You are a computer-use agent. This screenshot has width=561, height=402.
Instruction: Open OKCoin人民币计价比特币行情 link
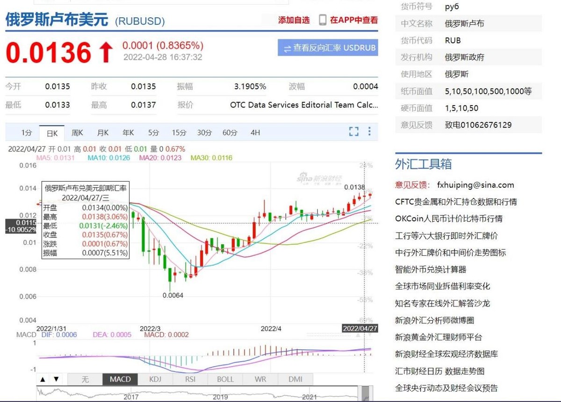tap(449, 219)
